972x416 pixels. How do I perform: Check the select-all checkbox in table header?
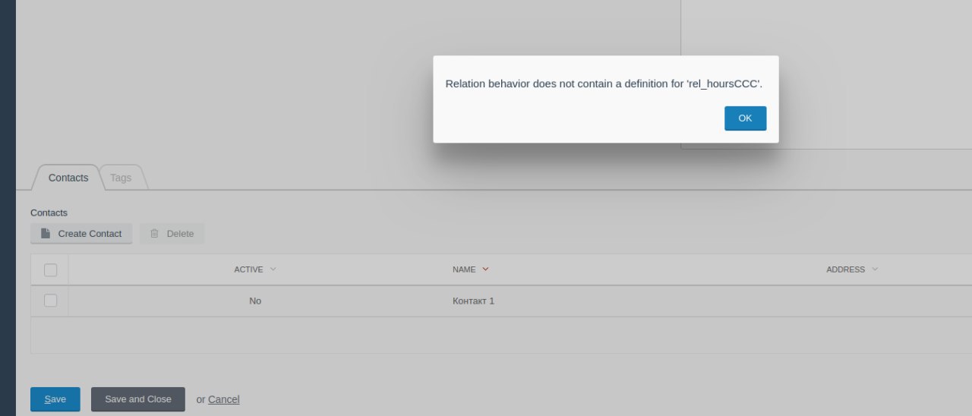[51, 269]
